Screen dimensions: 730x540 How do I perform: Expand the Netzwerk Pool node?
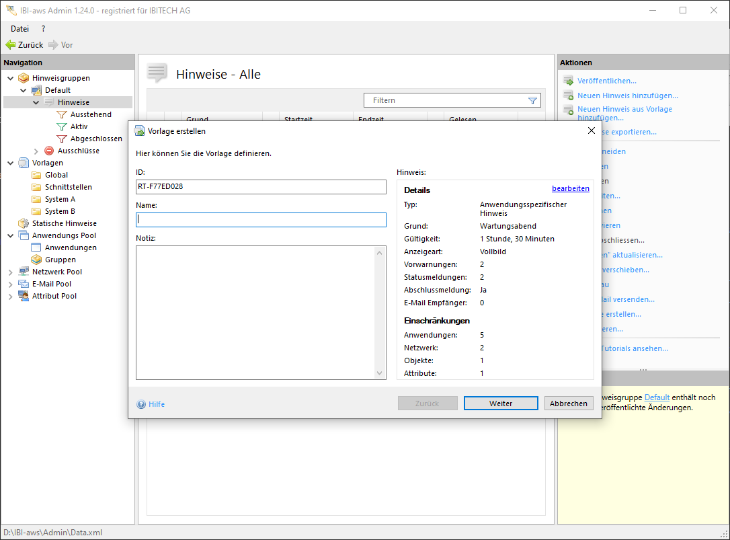coord(11,272)
